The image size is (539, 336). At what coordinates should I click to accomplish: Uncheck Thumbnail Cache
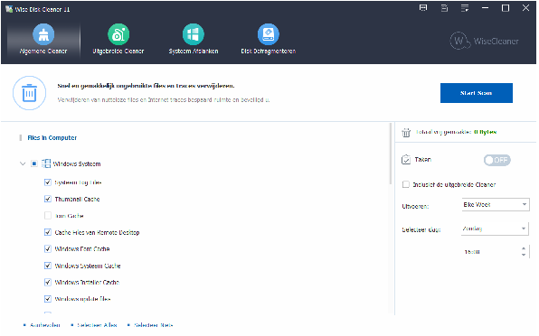point(48,199)
